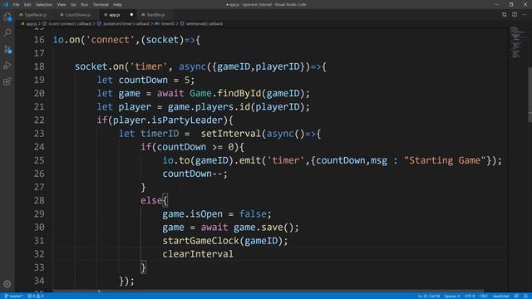Click setInterval on line 23
The image size is (532, 299).
231,134
